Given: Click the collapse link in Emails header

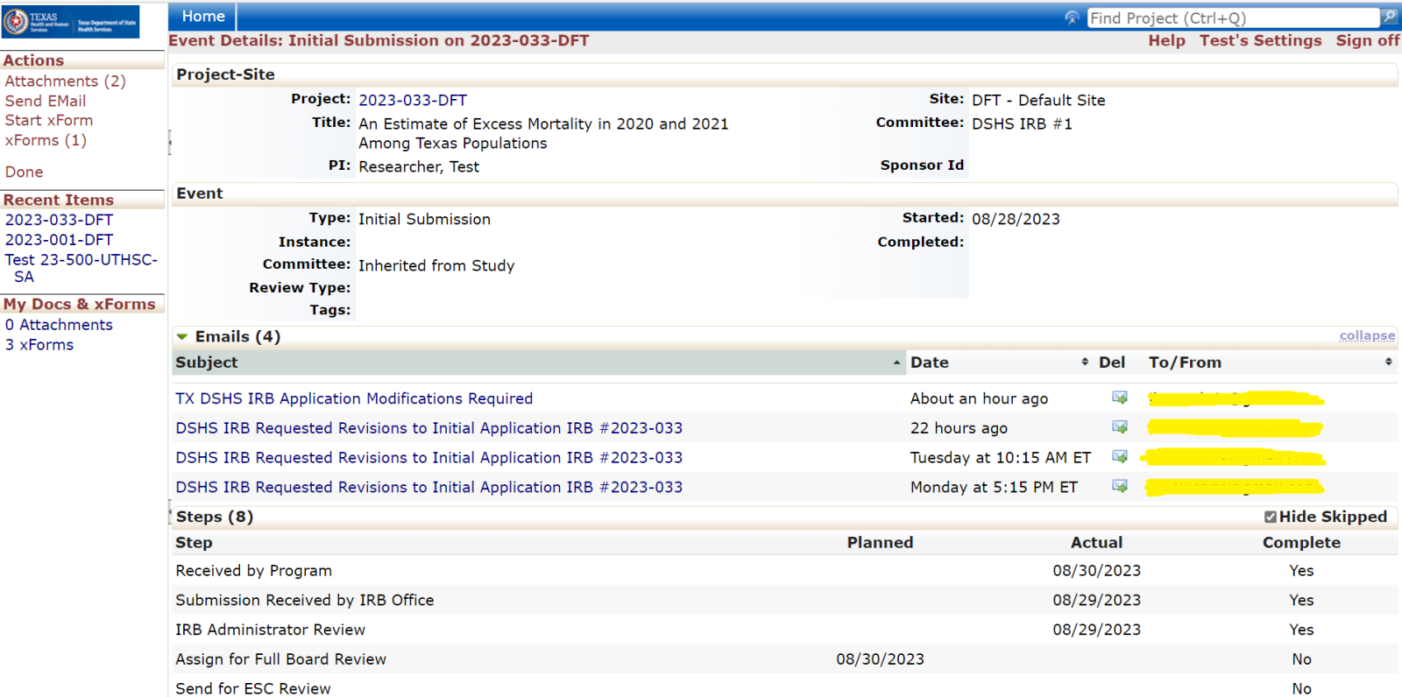Looking at the screenshot, I should pos(1367,336).
